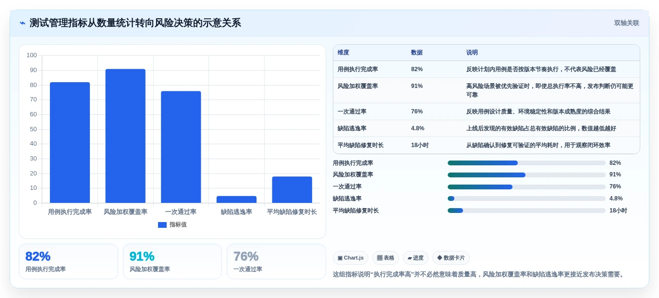Select the 用例执行完成率 bar in chart
This screenshot has height=298, width=659.
70,143
